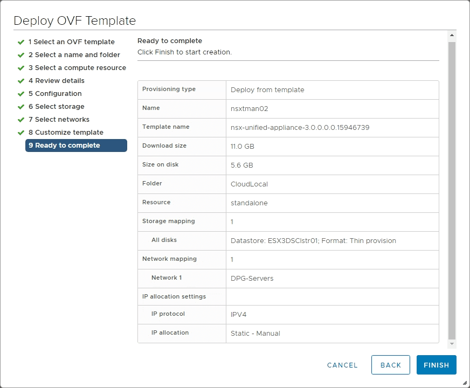Click the scrollbar down arrow
The height and width of the screenshot is (388, 470).
[452, 343]
